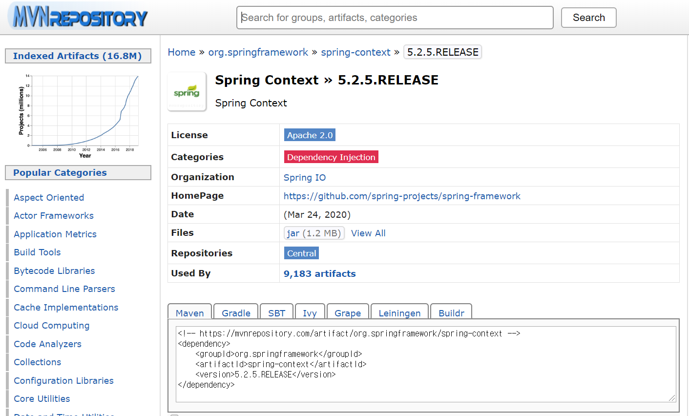
Task: Click inside the Maven dependency snippet textarea
Action: [426, 364]
